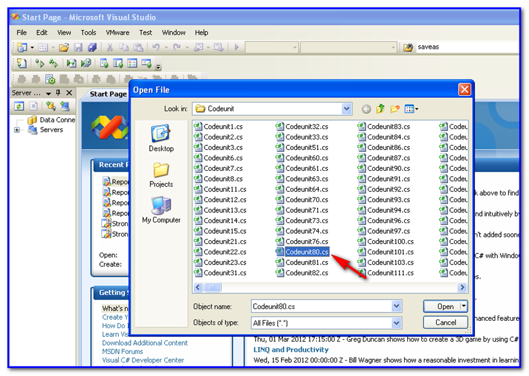529x376 pixels.
Task: Select file Codeunit51.cs
Action: (302, 148)
